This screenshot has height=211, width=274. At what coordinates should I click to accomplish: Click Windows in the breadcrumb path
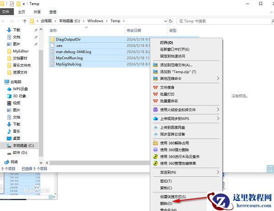(95, 21)
